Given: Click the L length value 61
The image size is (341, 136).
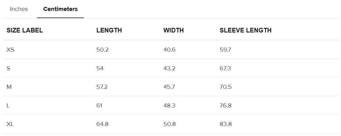Looking at the screenshot, I should (99, 105).
